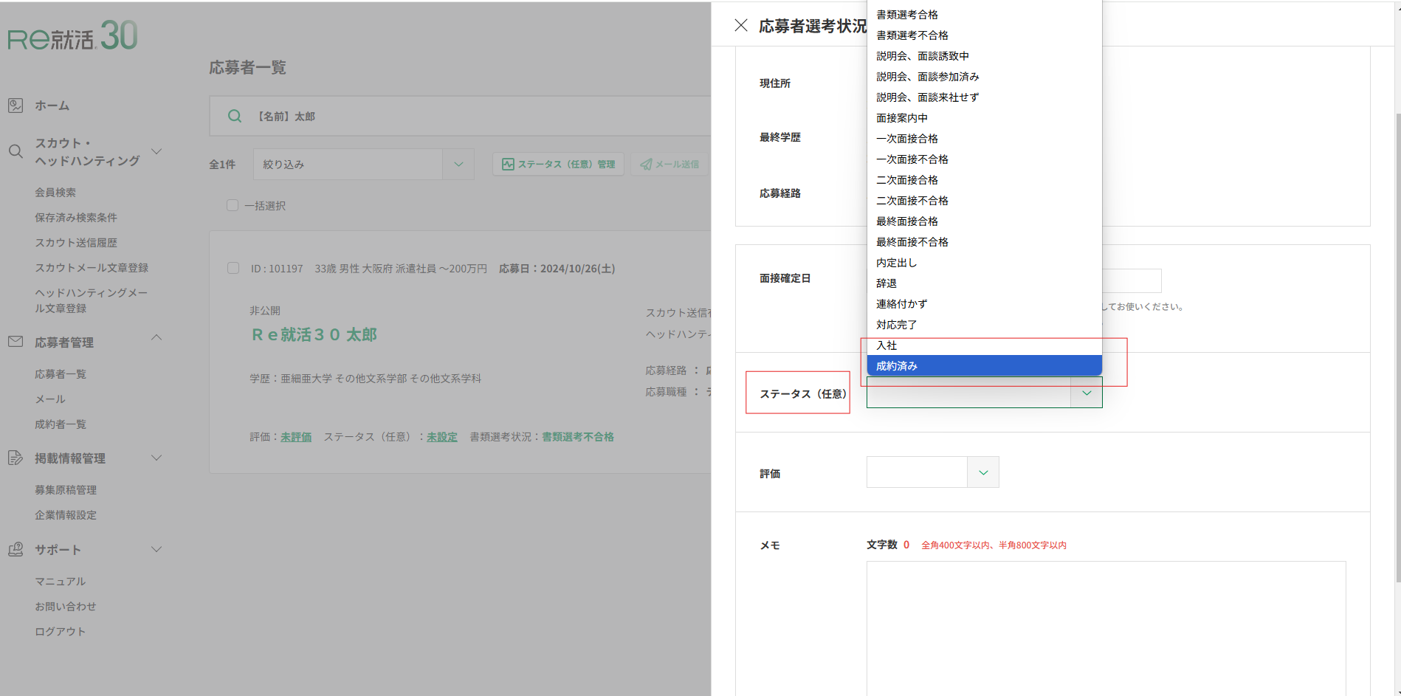Select 最終面接合格 option
Viewport: 1401px width, 696px height.
click(x=985, y=221)
